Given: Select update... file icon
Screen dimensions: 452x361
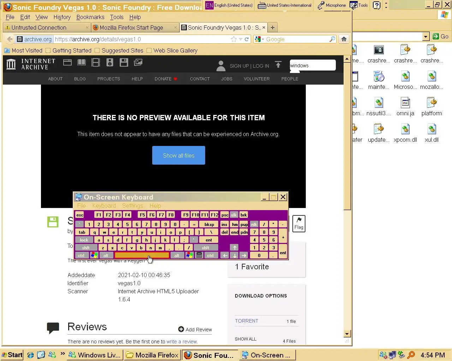Looking at the screenshot, I should [379, 129].
